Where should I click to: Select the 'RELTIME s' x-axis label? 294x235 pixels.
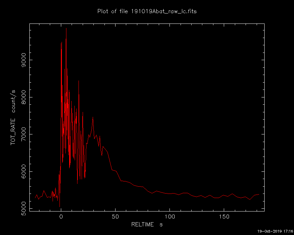click(x=147, y=225)
